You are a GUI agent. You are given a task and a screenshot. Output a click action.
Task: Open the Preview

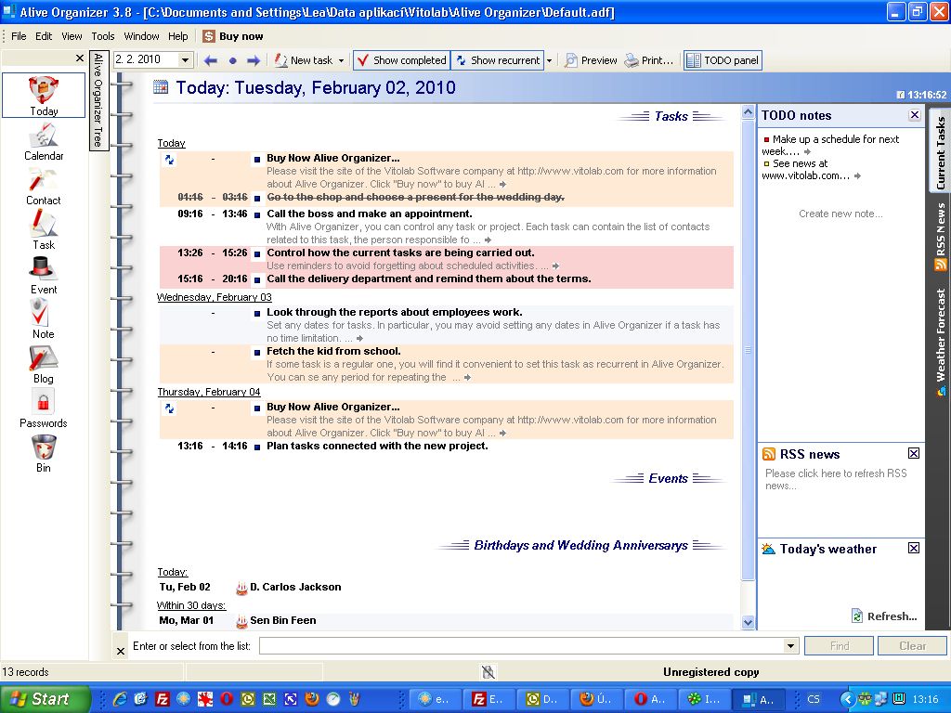click(x=591, y=60)
